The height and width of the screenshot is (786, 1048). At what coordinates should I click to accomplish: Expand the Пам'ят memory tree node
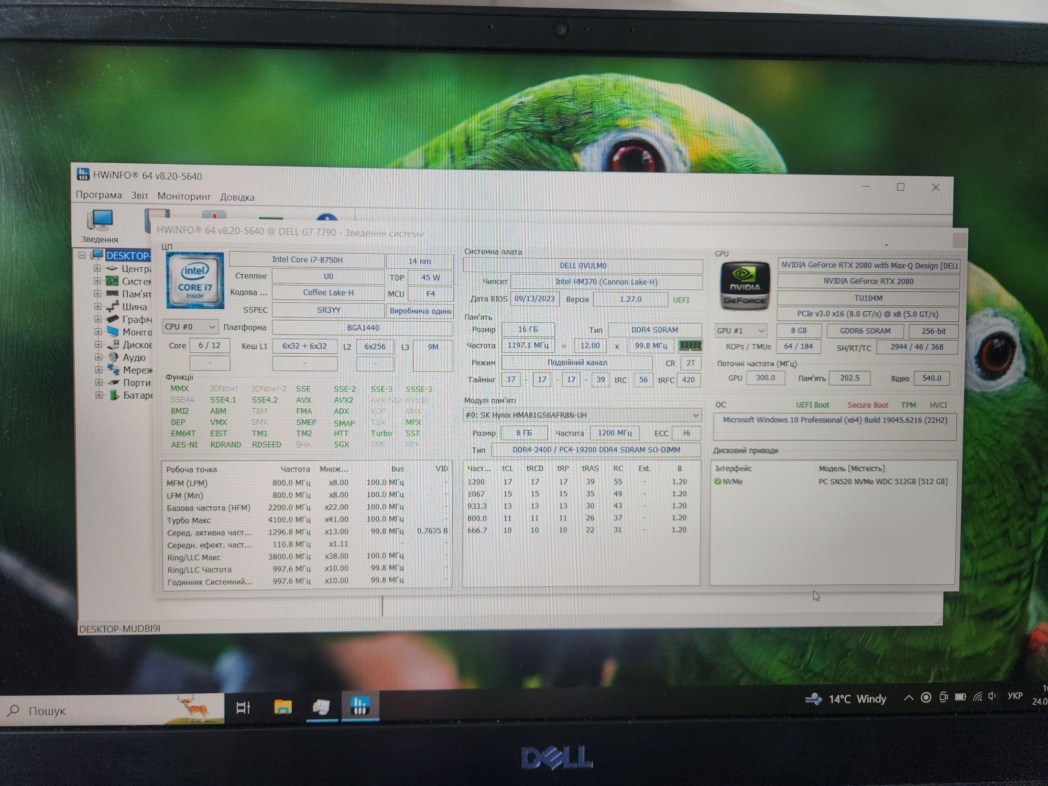click(97, 293)
